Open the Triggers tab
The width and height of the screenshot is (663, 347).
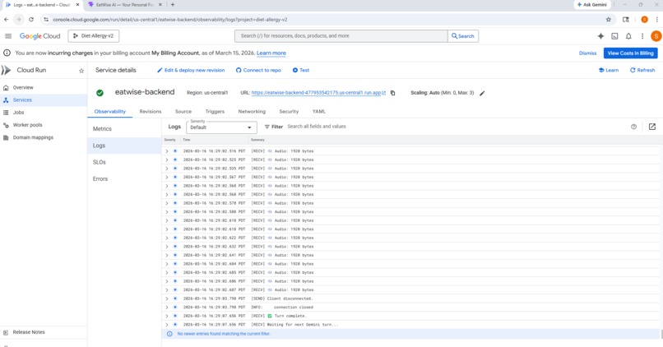tap(215, 112)
